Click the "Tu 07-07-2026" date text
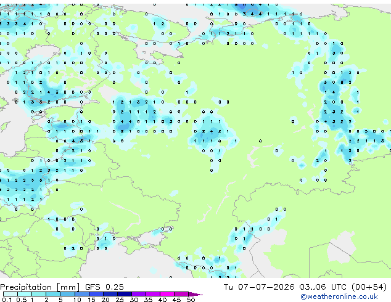Screen dimensions: 391x302 259,287
